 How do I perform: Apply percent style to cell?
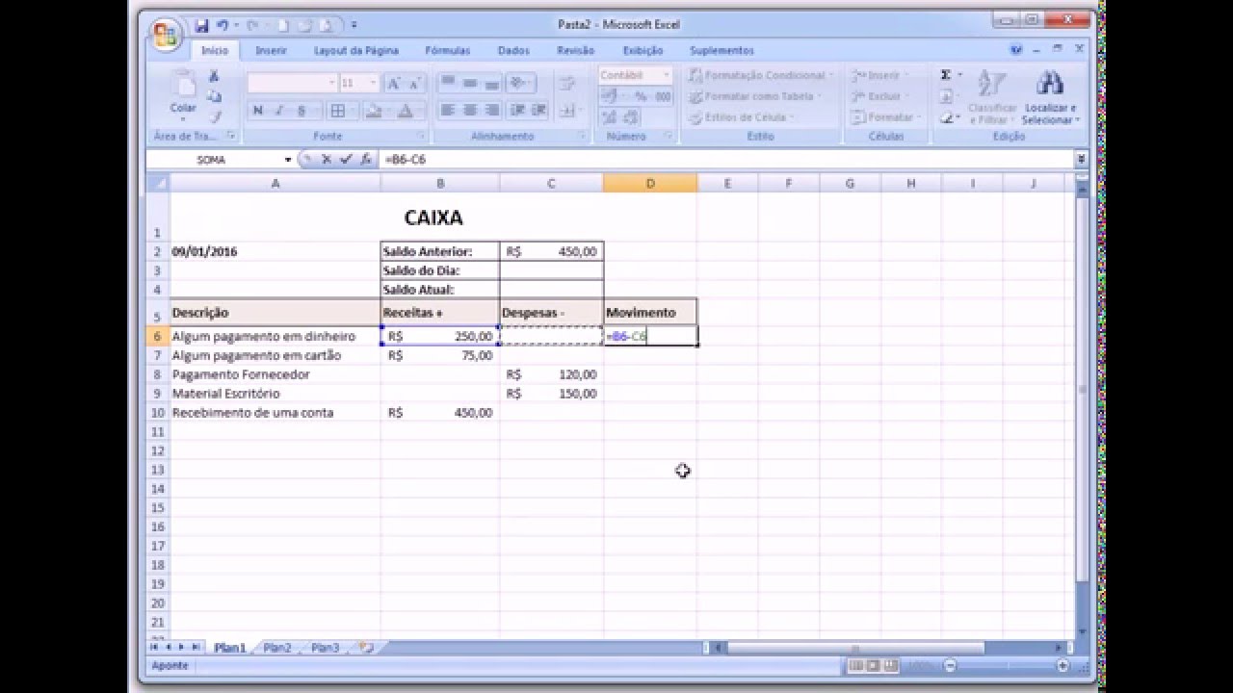[640, 96]
